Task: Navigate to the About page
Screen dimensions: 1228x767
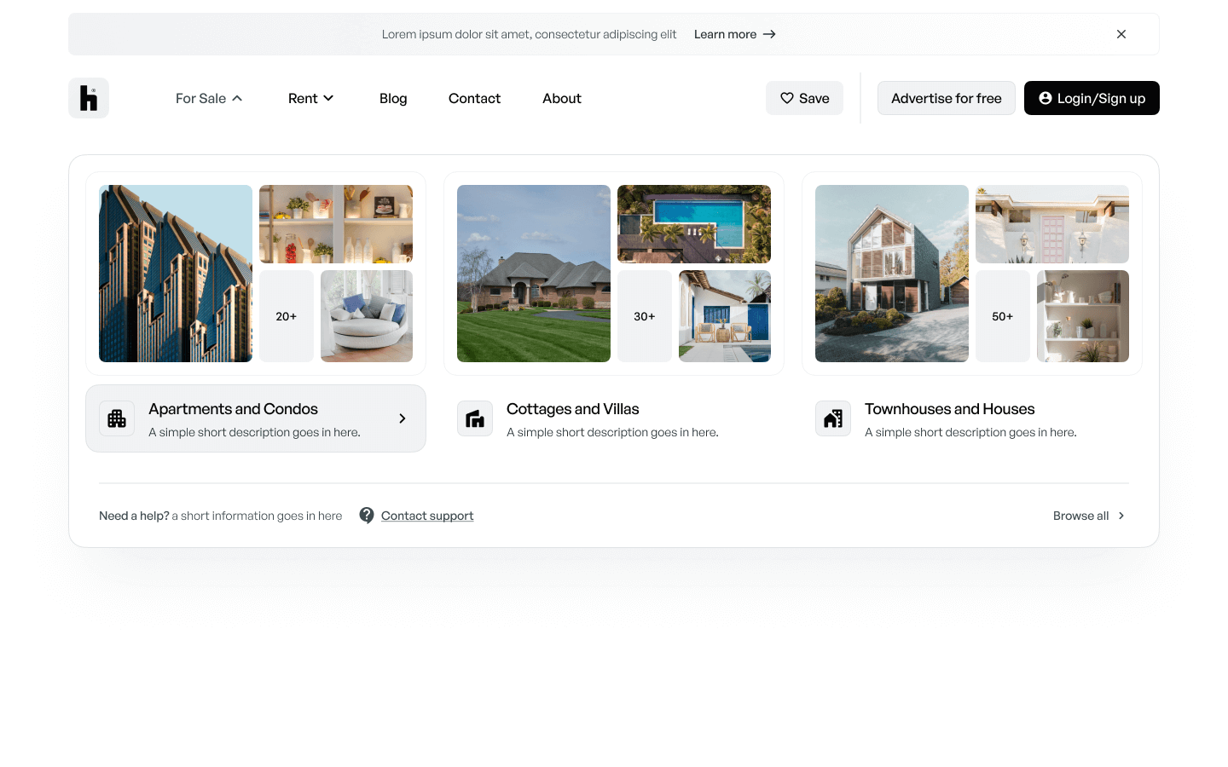Action: [561, 98]
